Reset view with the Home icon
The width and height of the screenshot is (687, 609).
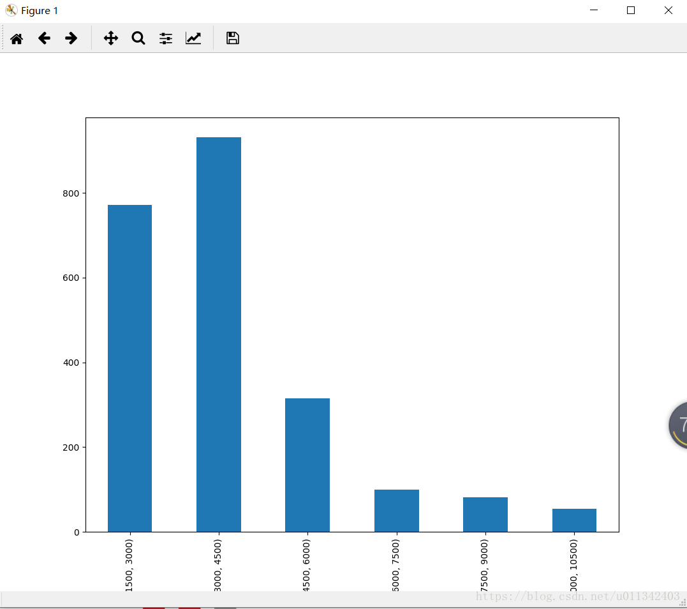(x=17, y=38)
